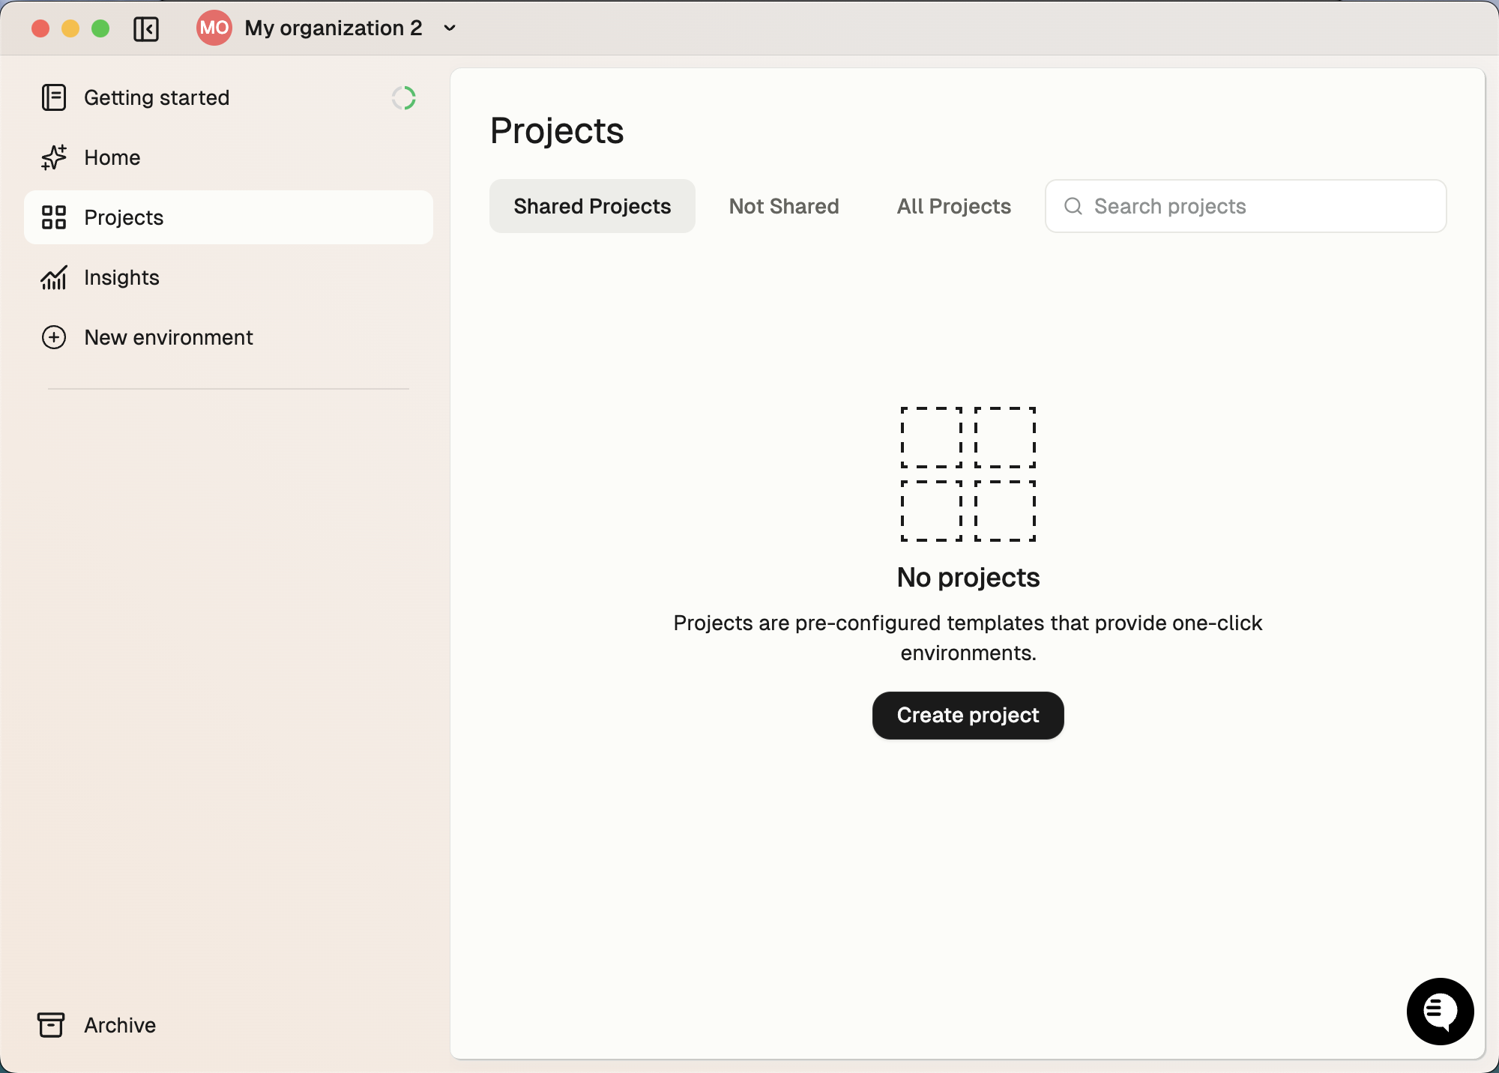Image resolution: width=1499 pixels, height=1073 pixels.
Task: Click the Home sparkle icon
Action: tap(54, 157)
